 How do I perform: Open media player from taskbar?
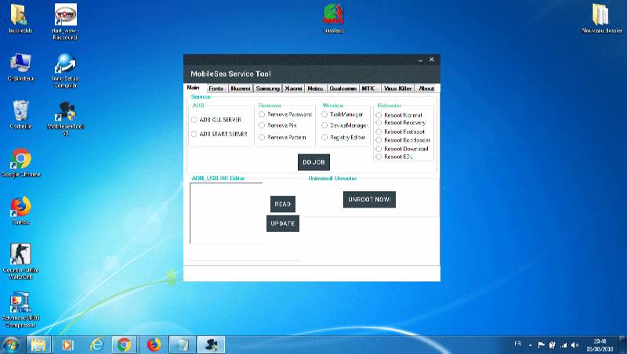67,345
